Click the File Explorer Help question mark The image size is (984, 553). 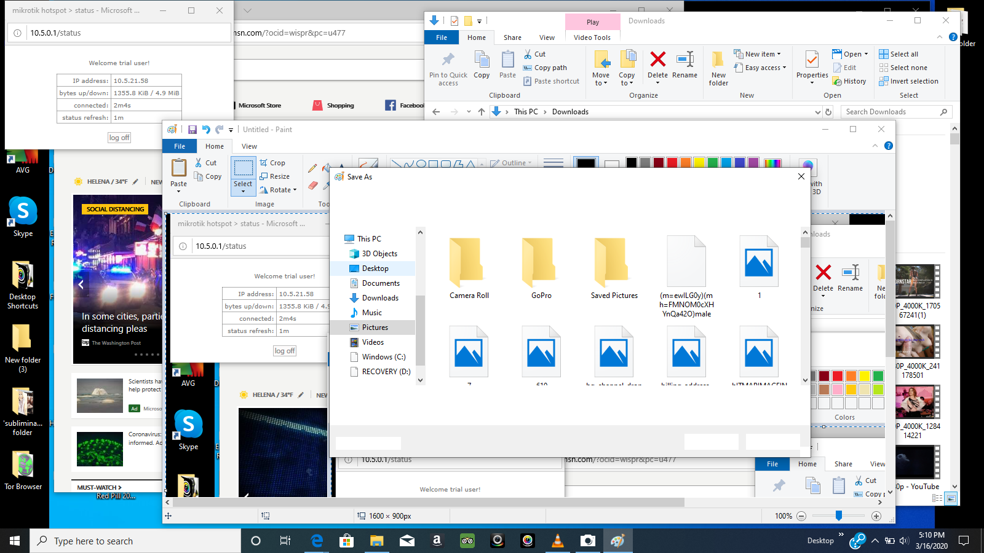[953, 37]
